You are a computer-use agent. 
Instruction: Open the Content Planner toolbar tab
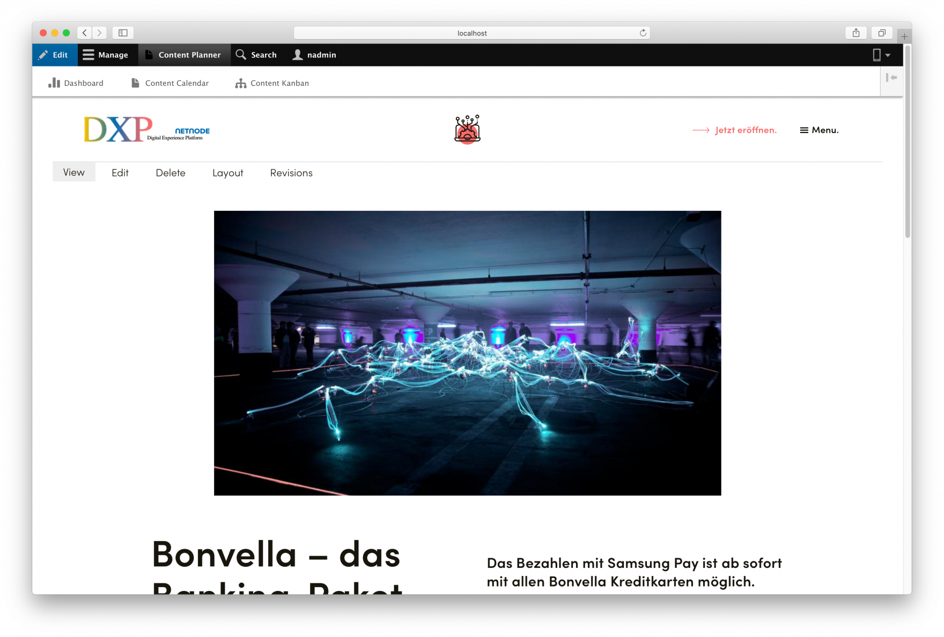click(x=184, y=55)
